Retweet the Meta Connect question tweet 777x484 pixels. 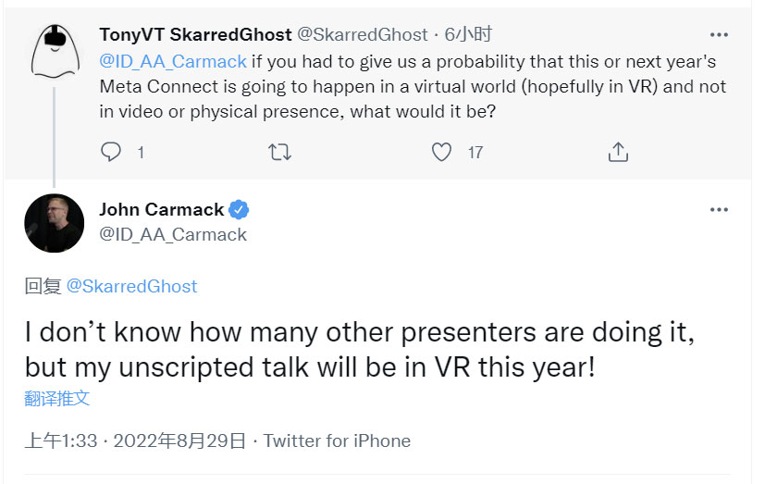279,152
